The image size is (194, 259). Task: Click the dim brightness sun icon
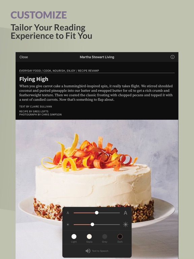(x=68, y=225)
